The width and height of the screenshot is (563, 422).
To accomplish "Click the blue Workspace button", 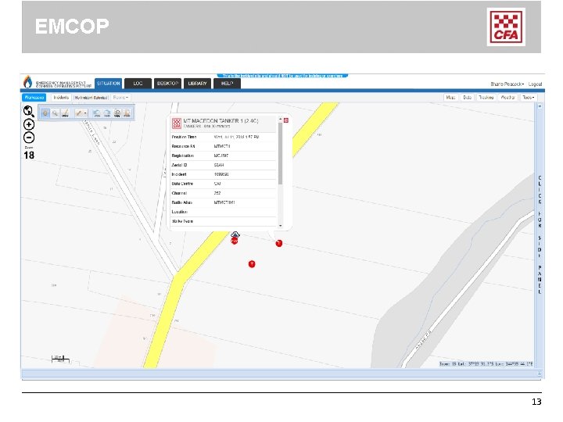I will (34, 98).
